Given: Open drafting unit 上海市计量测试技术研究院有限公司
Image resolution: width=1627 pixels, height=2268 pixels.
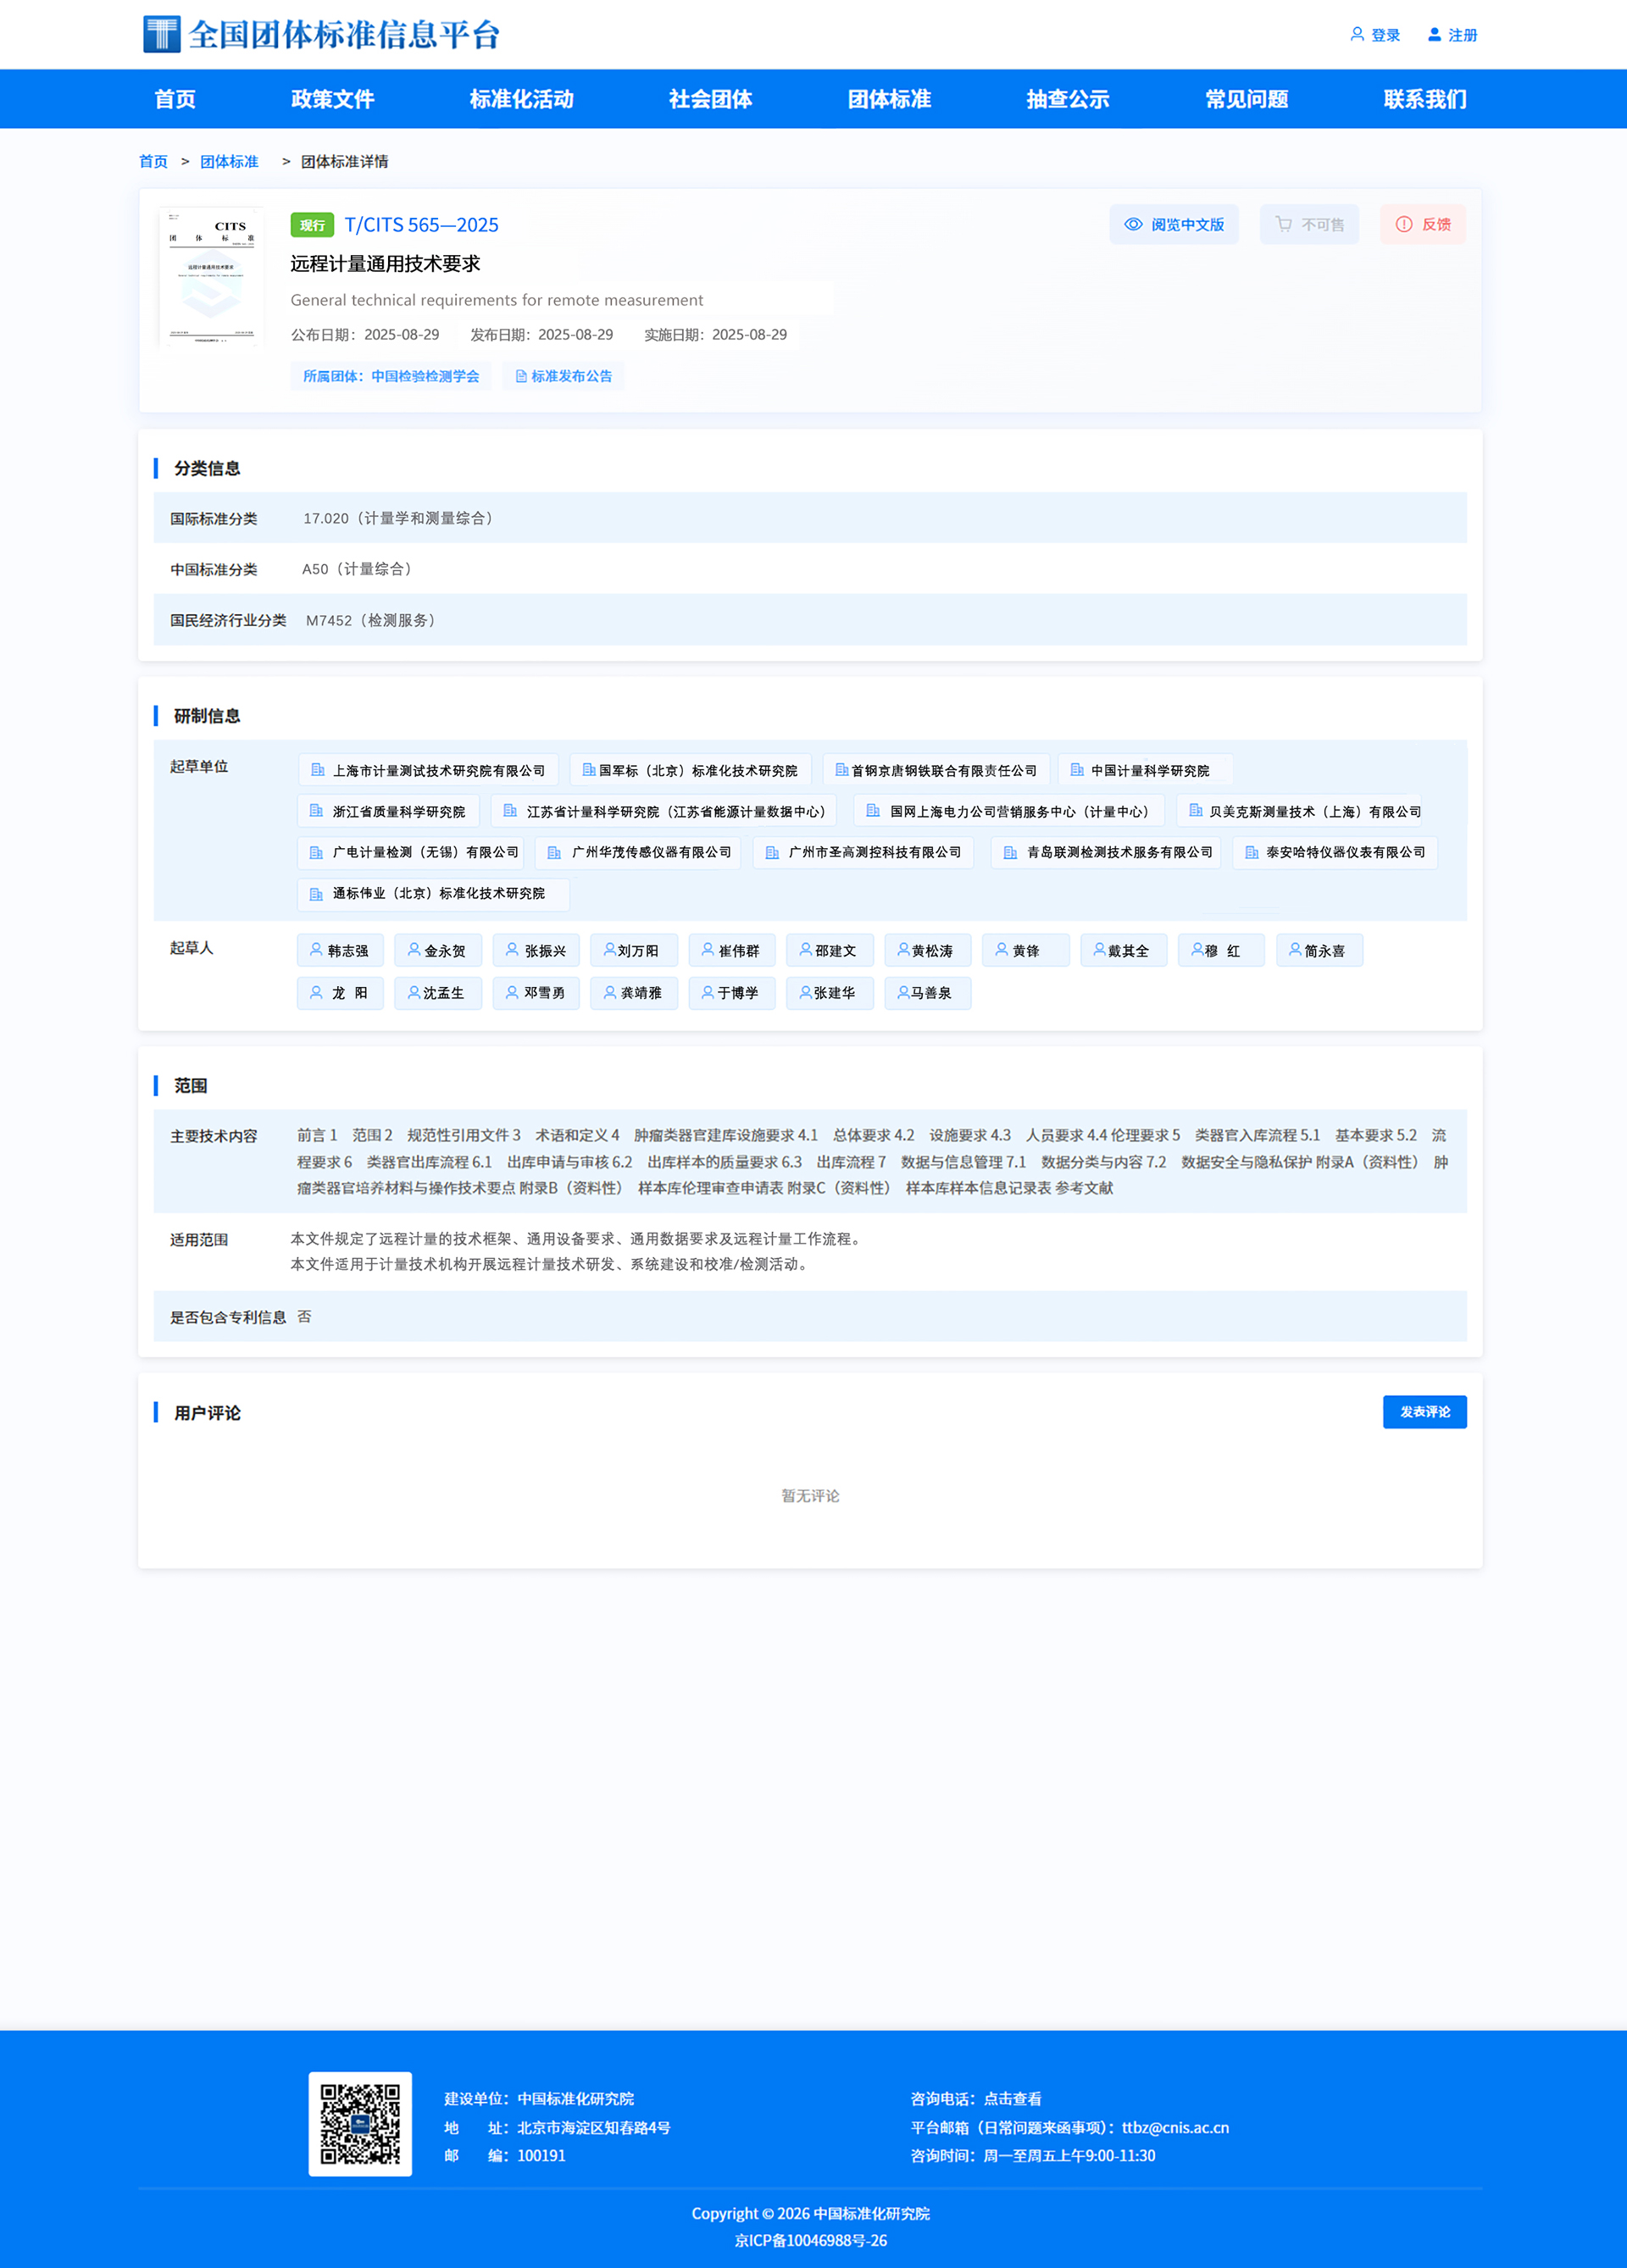Looking at the screenshot, I should click(428, 770).
